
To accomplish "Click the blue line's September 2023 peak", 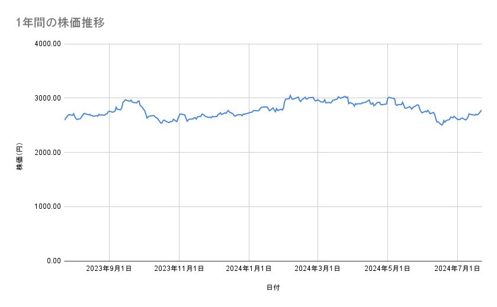I will [126, 100].
